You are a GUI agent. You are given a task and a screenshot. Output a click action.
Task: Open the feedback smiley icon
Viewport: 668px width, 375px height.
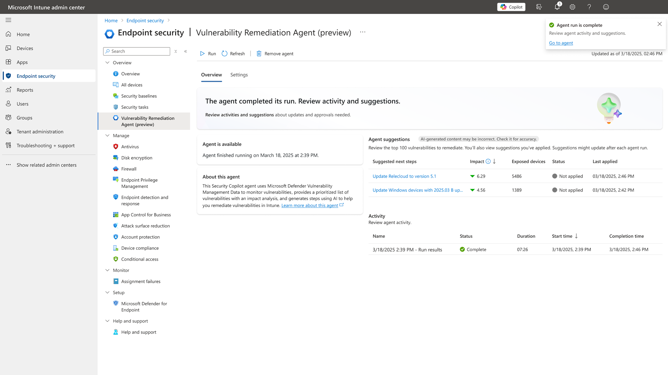click(606, 7)
